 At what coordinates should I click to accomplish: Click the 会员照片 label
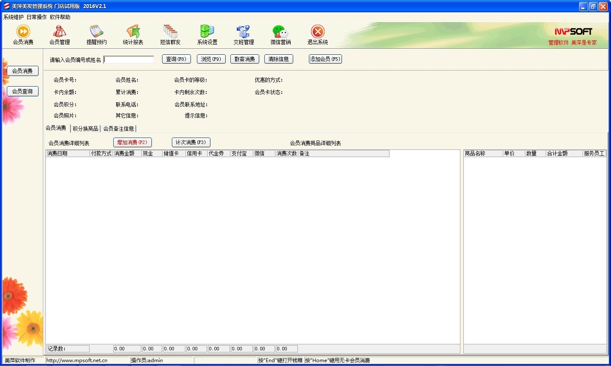pyautogui.click(x=65, y=115)
